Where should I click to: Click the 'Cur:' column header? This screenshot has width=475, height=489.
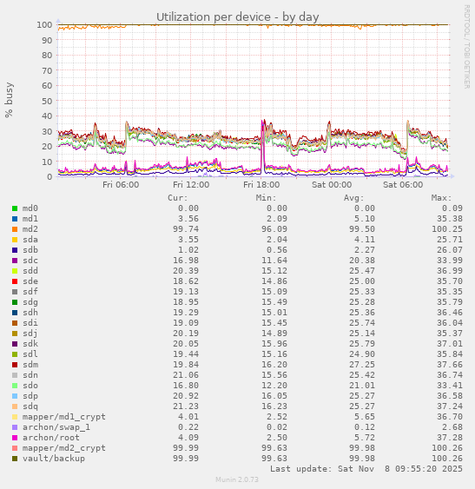178,198
